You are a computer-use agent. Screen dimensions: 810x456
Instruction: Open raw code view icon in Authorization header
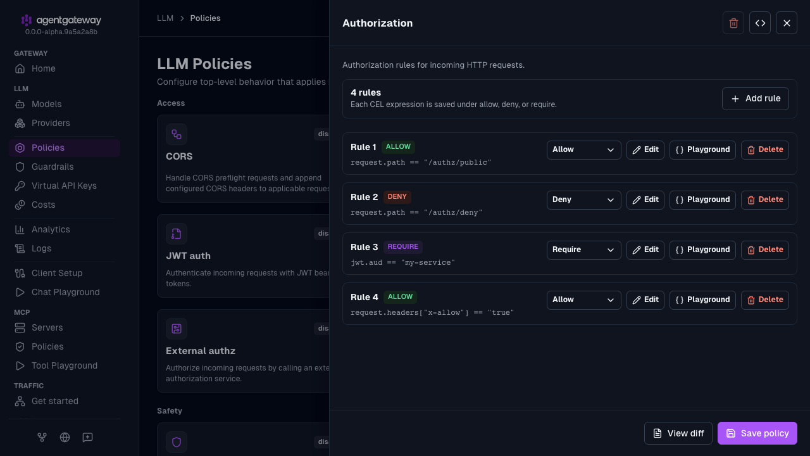pyautogui.click(x=760, y=23)
